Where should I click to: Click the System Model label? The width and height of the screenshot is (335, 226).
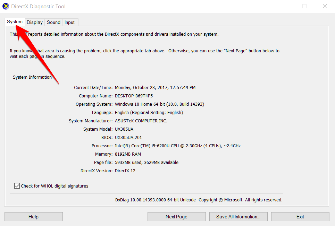[x=98, y=129]
